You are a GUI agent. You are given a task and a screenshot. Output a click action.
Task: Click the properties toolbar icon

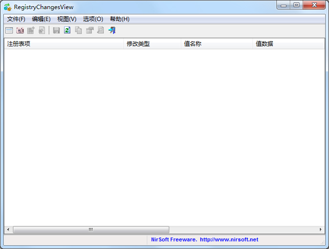pos(90,31)
